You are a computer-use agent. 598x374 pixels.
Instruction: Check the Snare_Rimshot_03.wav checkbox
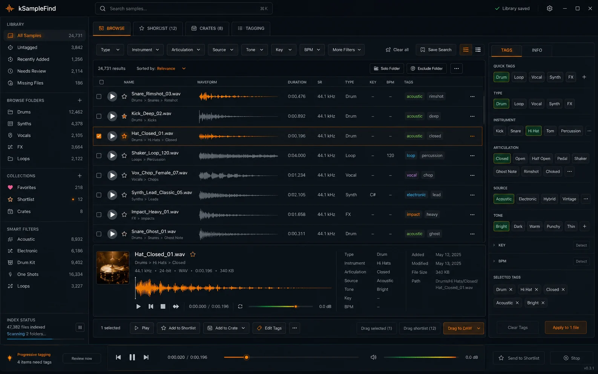pos(99,97)
